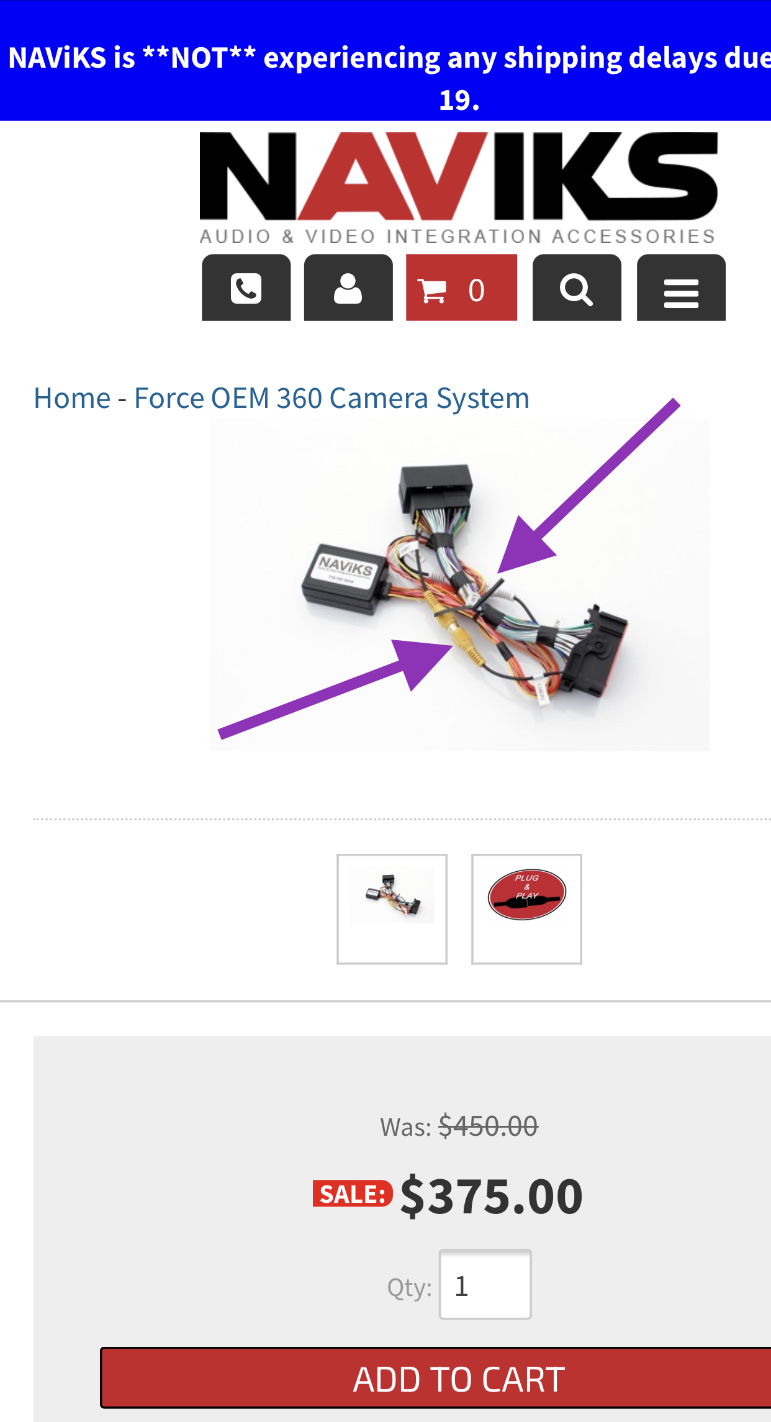
Task: View the red shopping cart button
Action: (x=461, y=288)
